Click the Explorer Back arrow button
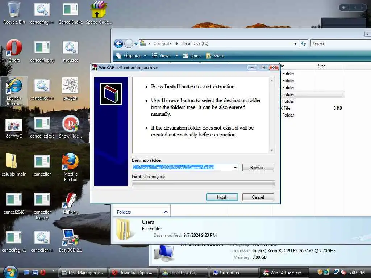The height and width of the screenshot is (278, 371). coord(118,43)
